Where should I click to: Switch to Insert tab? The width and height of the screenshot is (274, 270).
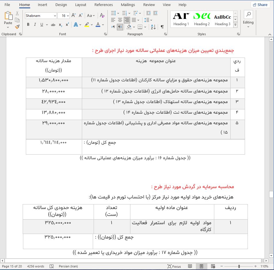pos(43,5)
